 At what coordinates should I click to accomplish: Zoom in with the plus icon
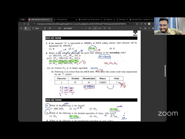(86, 28)
